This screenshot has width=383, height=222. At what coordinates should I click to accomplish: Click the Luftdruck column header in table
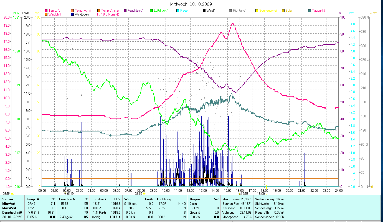click(x=99, y=199)
